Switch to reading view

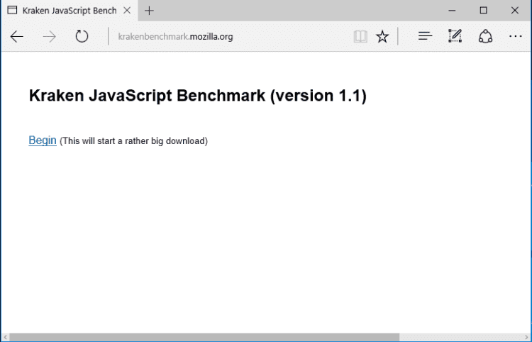(360, 37)
